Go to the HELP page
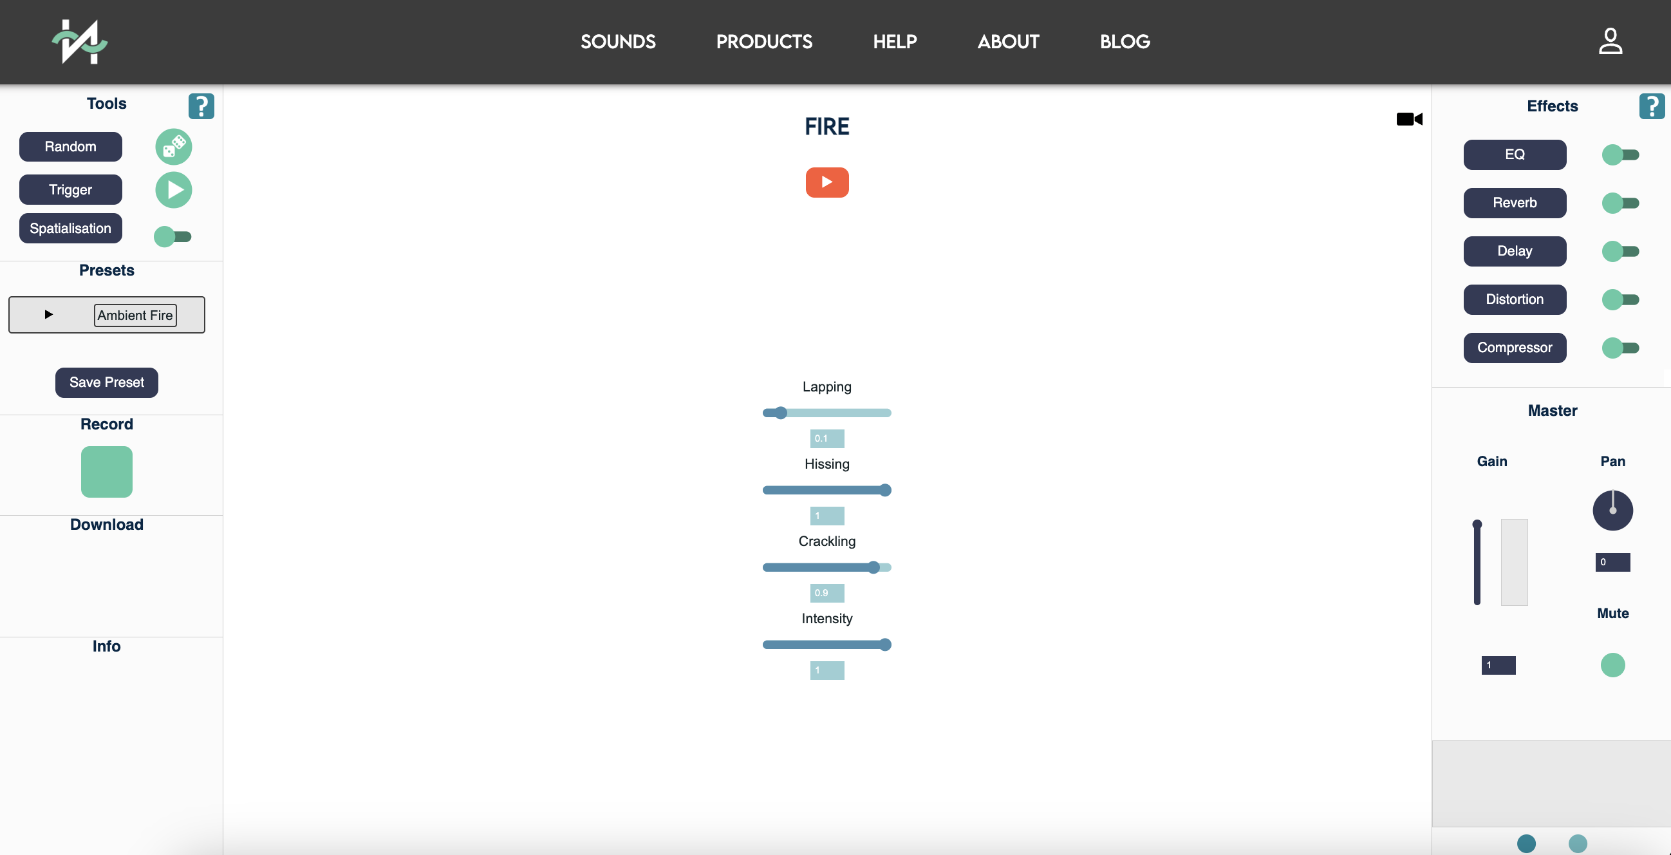This screenshot has width=1671, height=855. click(895, 41)
